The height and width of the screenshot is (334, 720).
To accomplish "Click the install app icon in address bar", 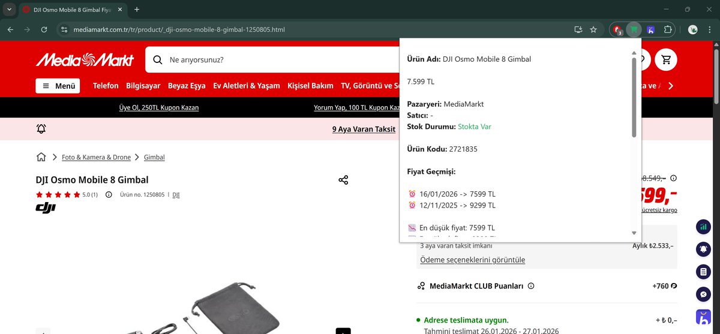I will point(578,29).
